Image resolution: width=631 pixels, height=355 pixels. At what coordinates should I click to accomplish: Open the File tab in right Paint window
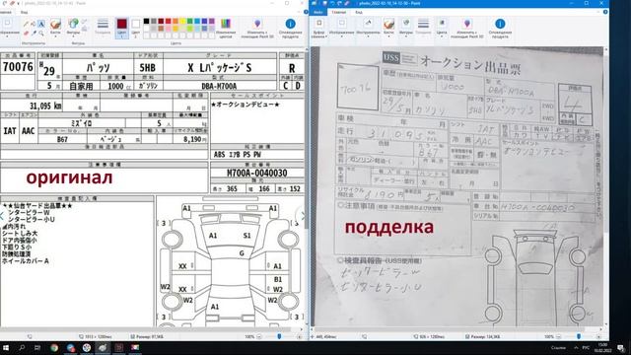click(318, 12)
